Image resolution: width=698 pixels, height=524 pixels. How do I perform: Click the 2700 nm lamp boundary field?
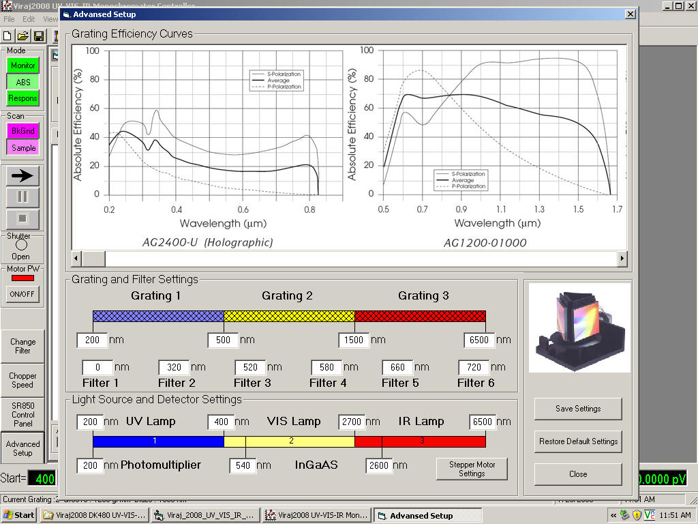tap(352, 422)
